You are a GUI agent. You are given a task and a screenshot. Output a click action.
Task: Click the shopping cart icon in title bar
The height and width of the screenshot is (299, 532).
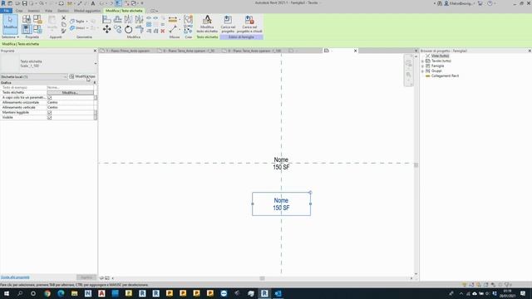pyautogui.click(x=480, y=3)
